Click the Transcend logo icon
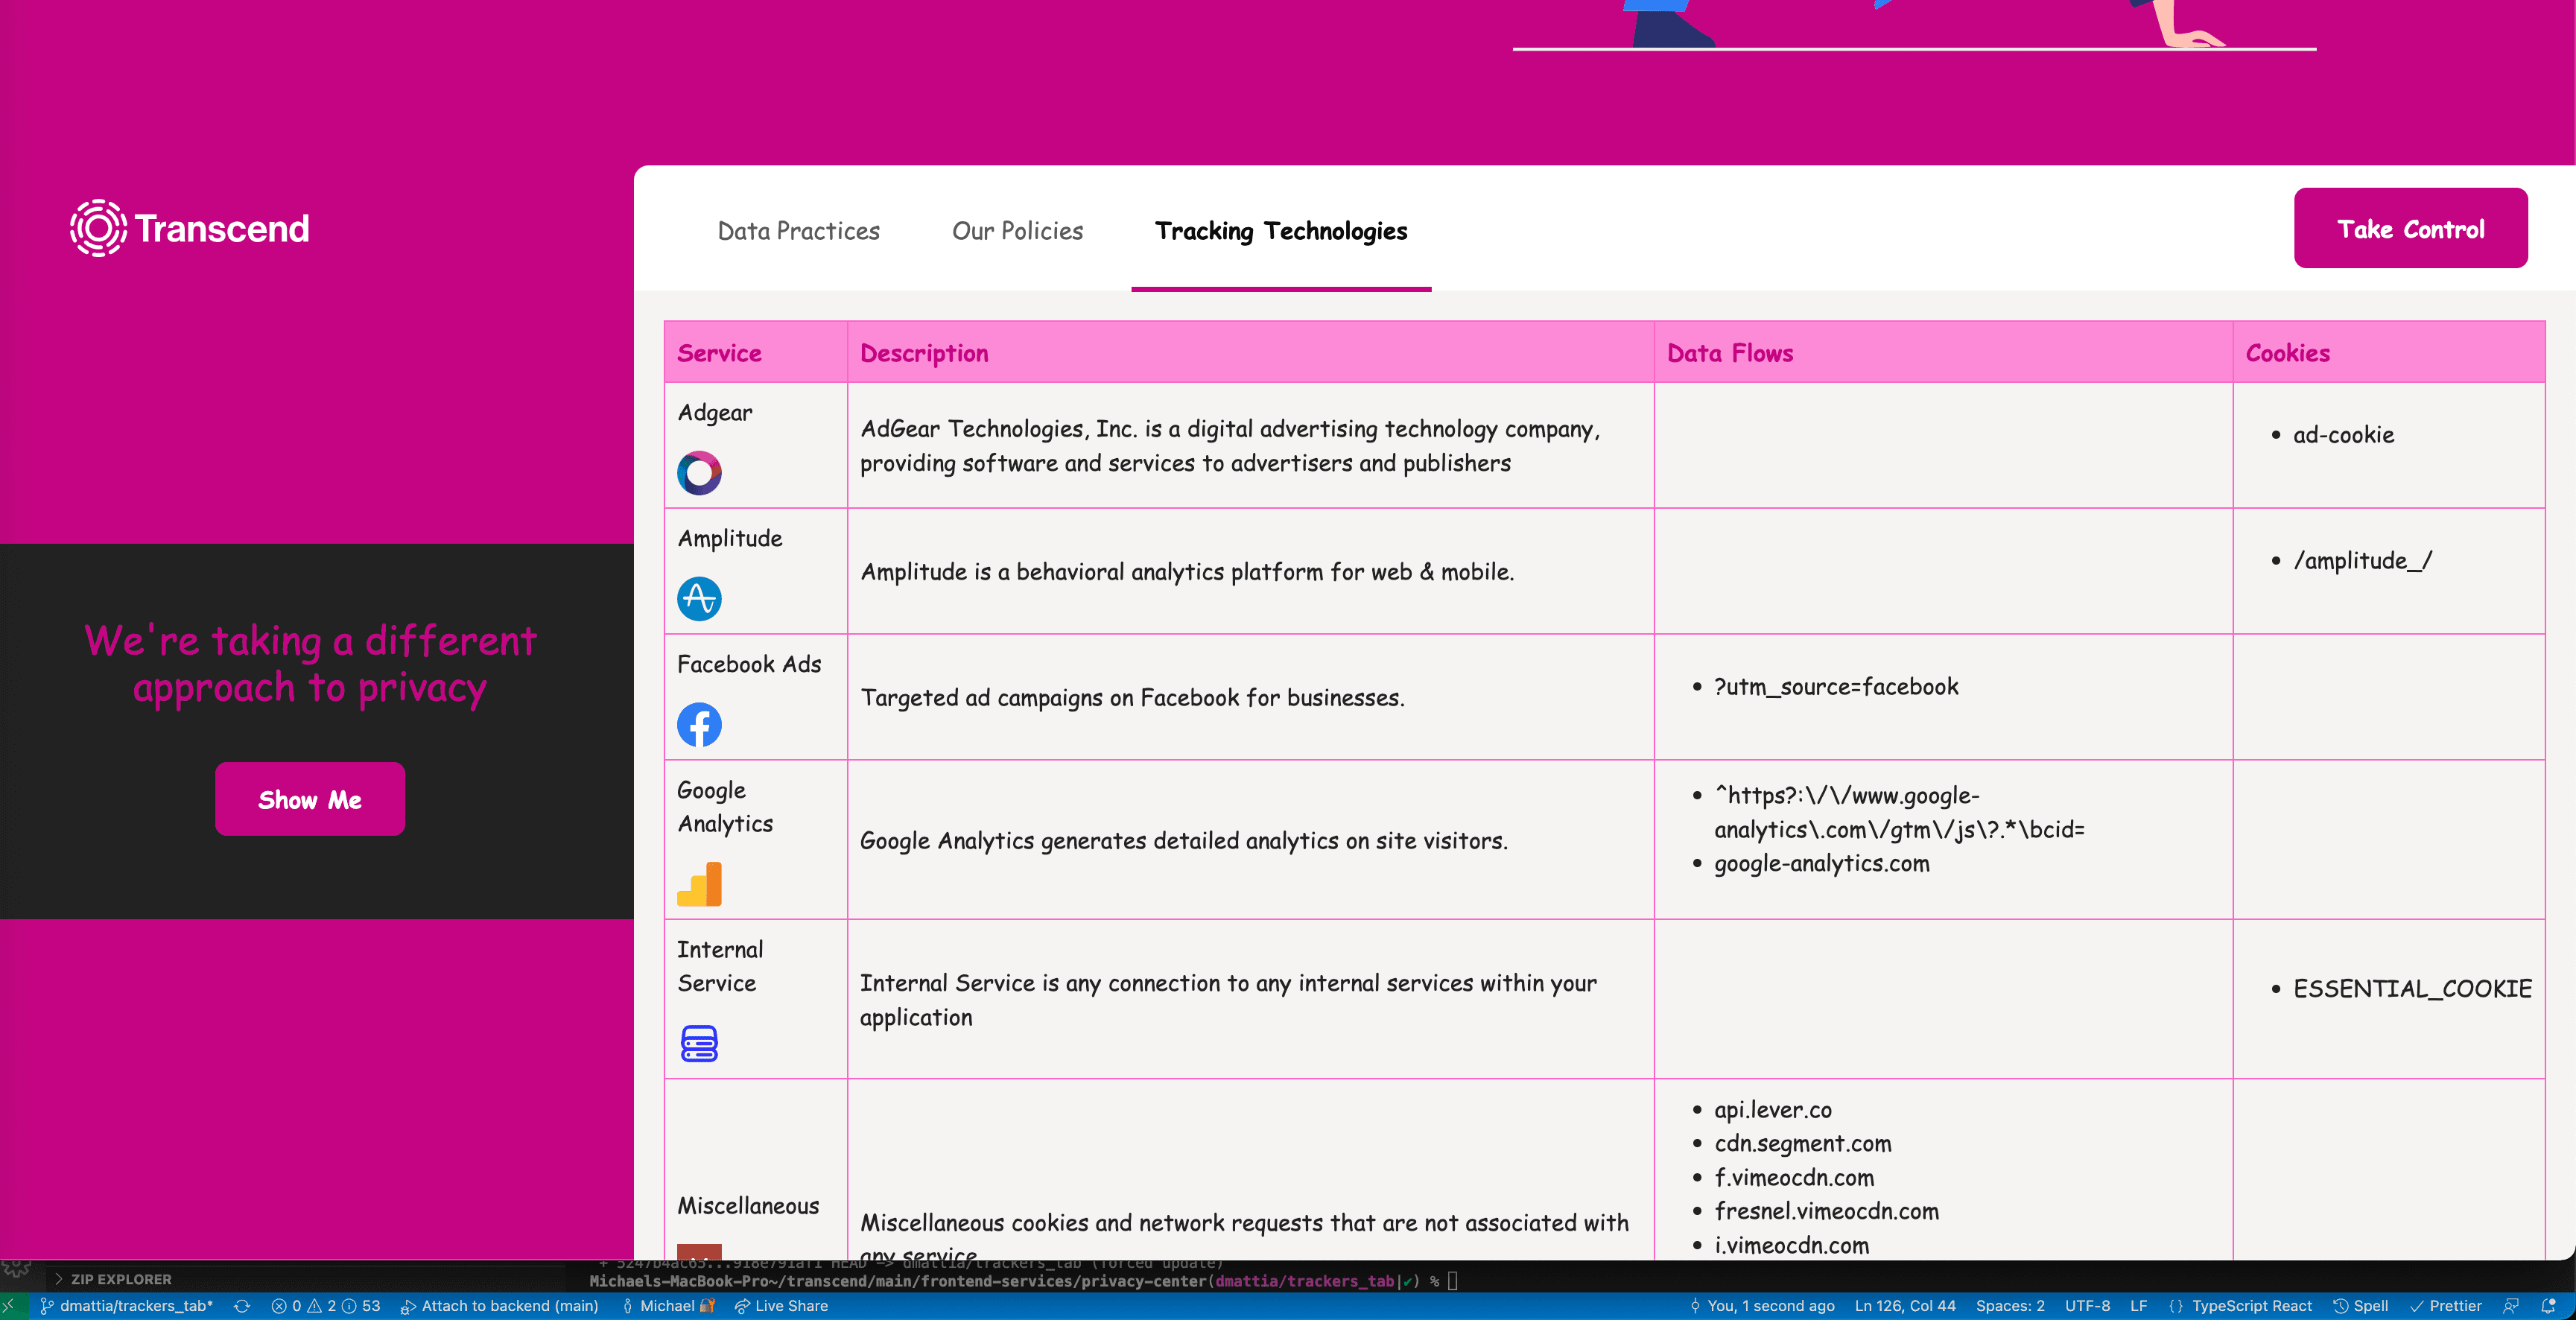This screenshot has height=1320, width=2576. click(97, 228)
